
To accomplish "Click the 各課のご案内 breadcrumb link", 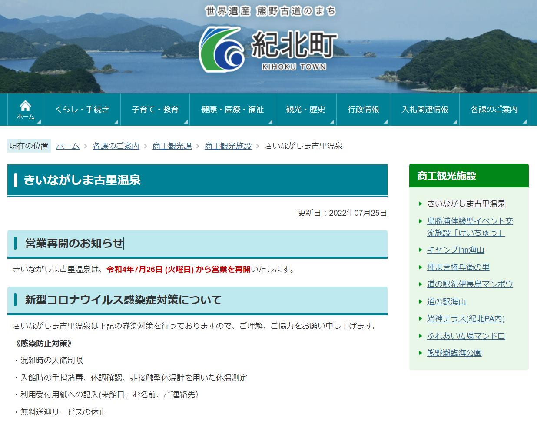I will [x=116, y=146].
